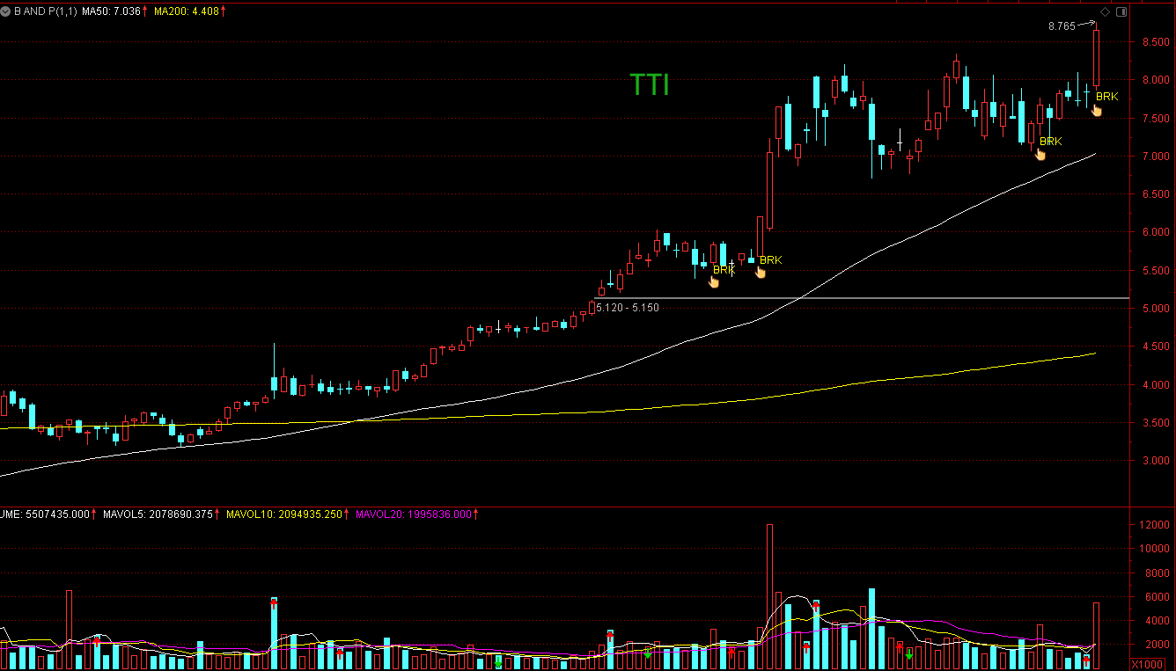Click the diamond icon above the chart
The height and width of the screenshot is (671, 1176).
[x=1106, y=12]
